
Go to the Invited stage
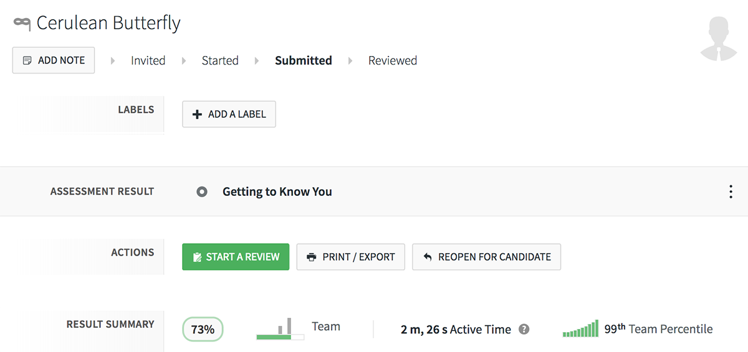coord(148,61)
